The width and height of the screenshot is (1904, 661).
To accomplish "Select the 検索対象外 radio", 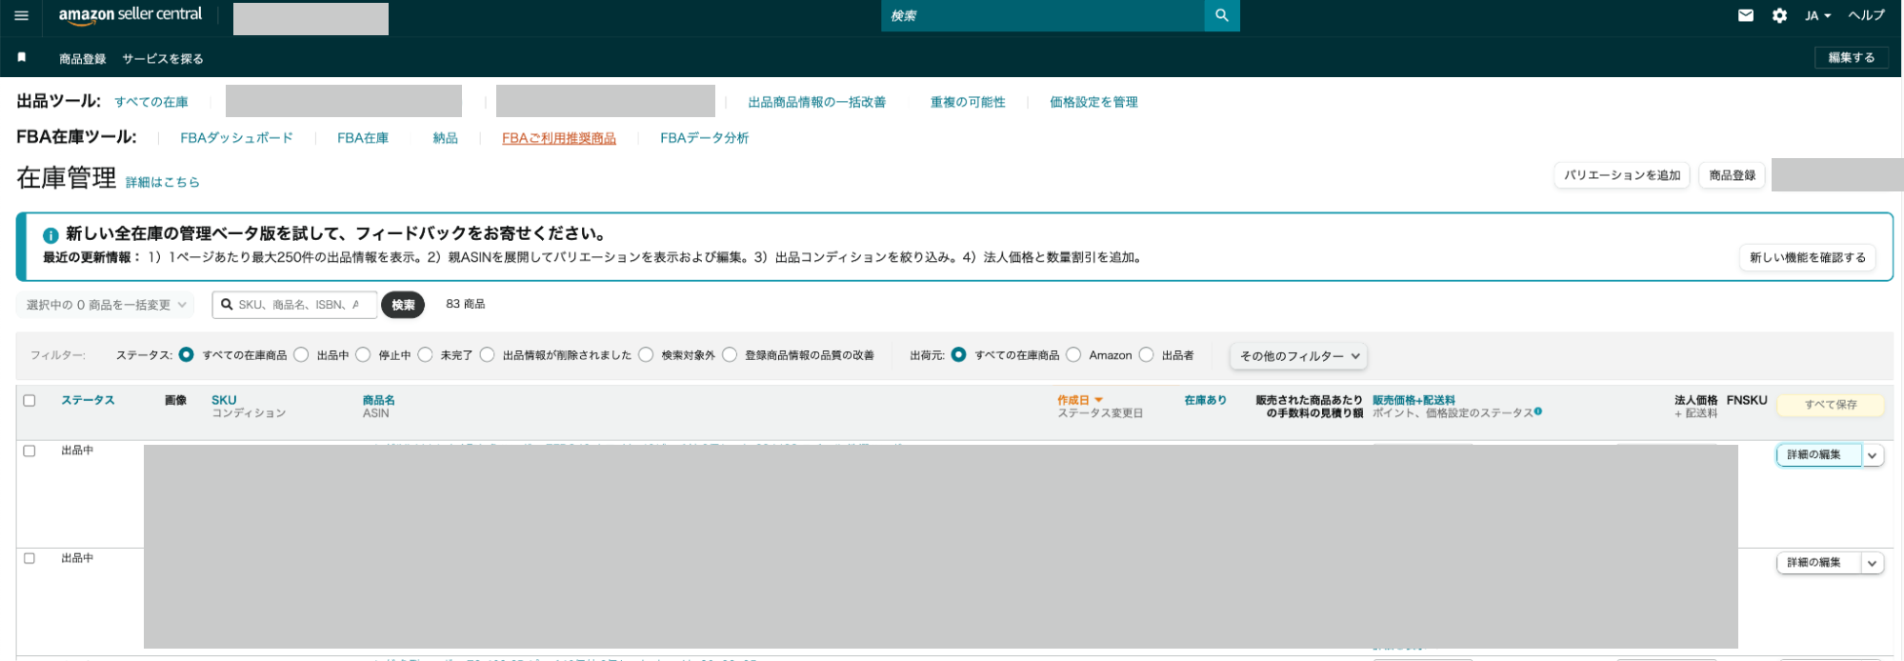I will 646,354.
